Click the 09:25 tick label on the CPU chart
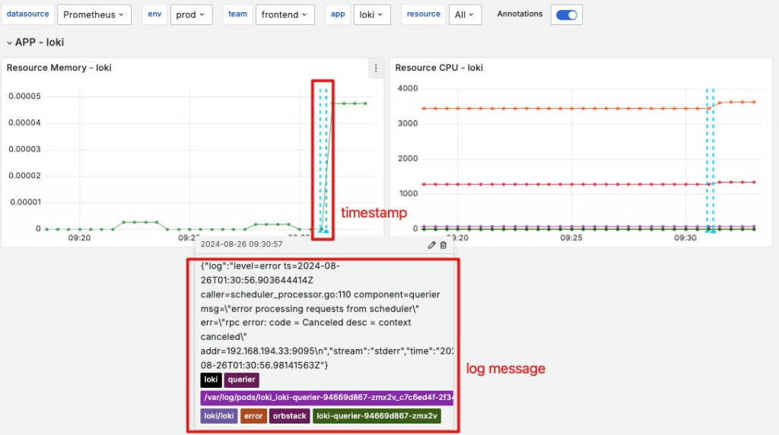 [571, 238]
